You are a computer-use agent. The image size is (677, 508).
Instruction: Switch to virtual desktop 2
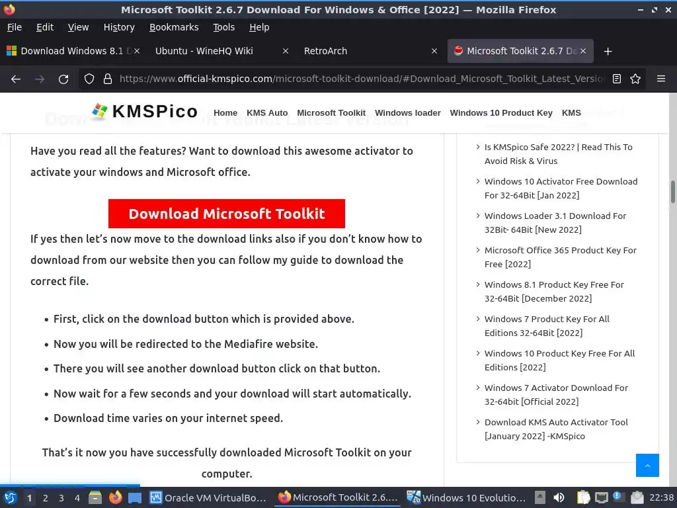46,498
